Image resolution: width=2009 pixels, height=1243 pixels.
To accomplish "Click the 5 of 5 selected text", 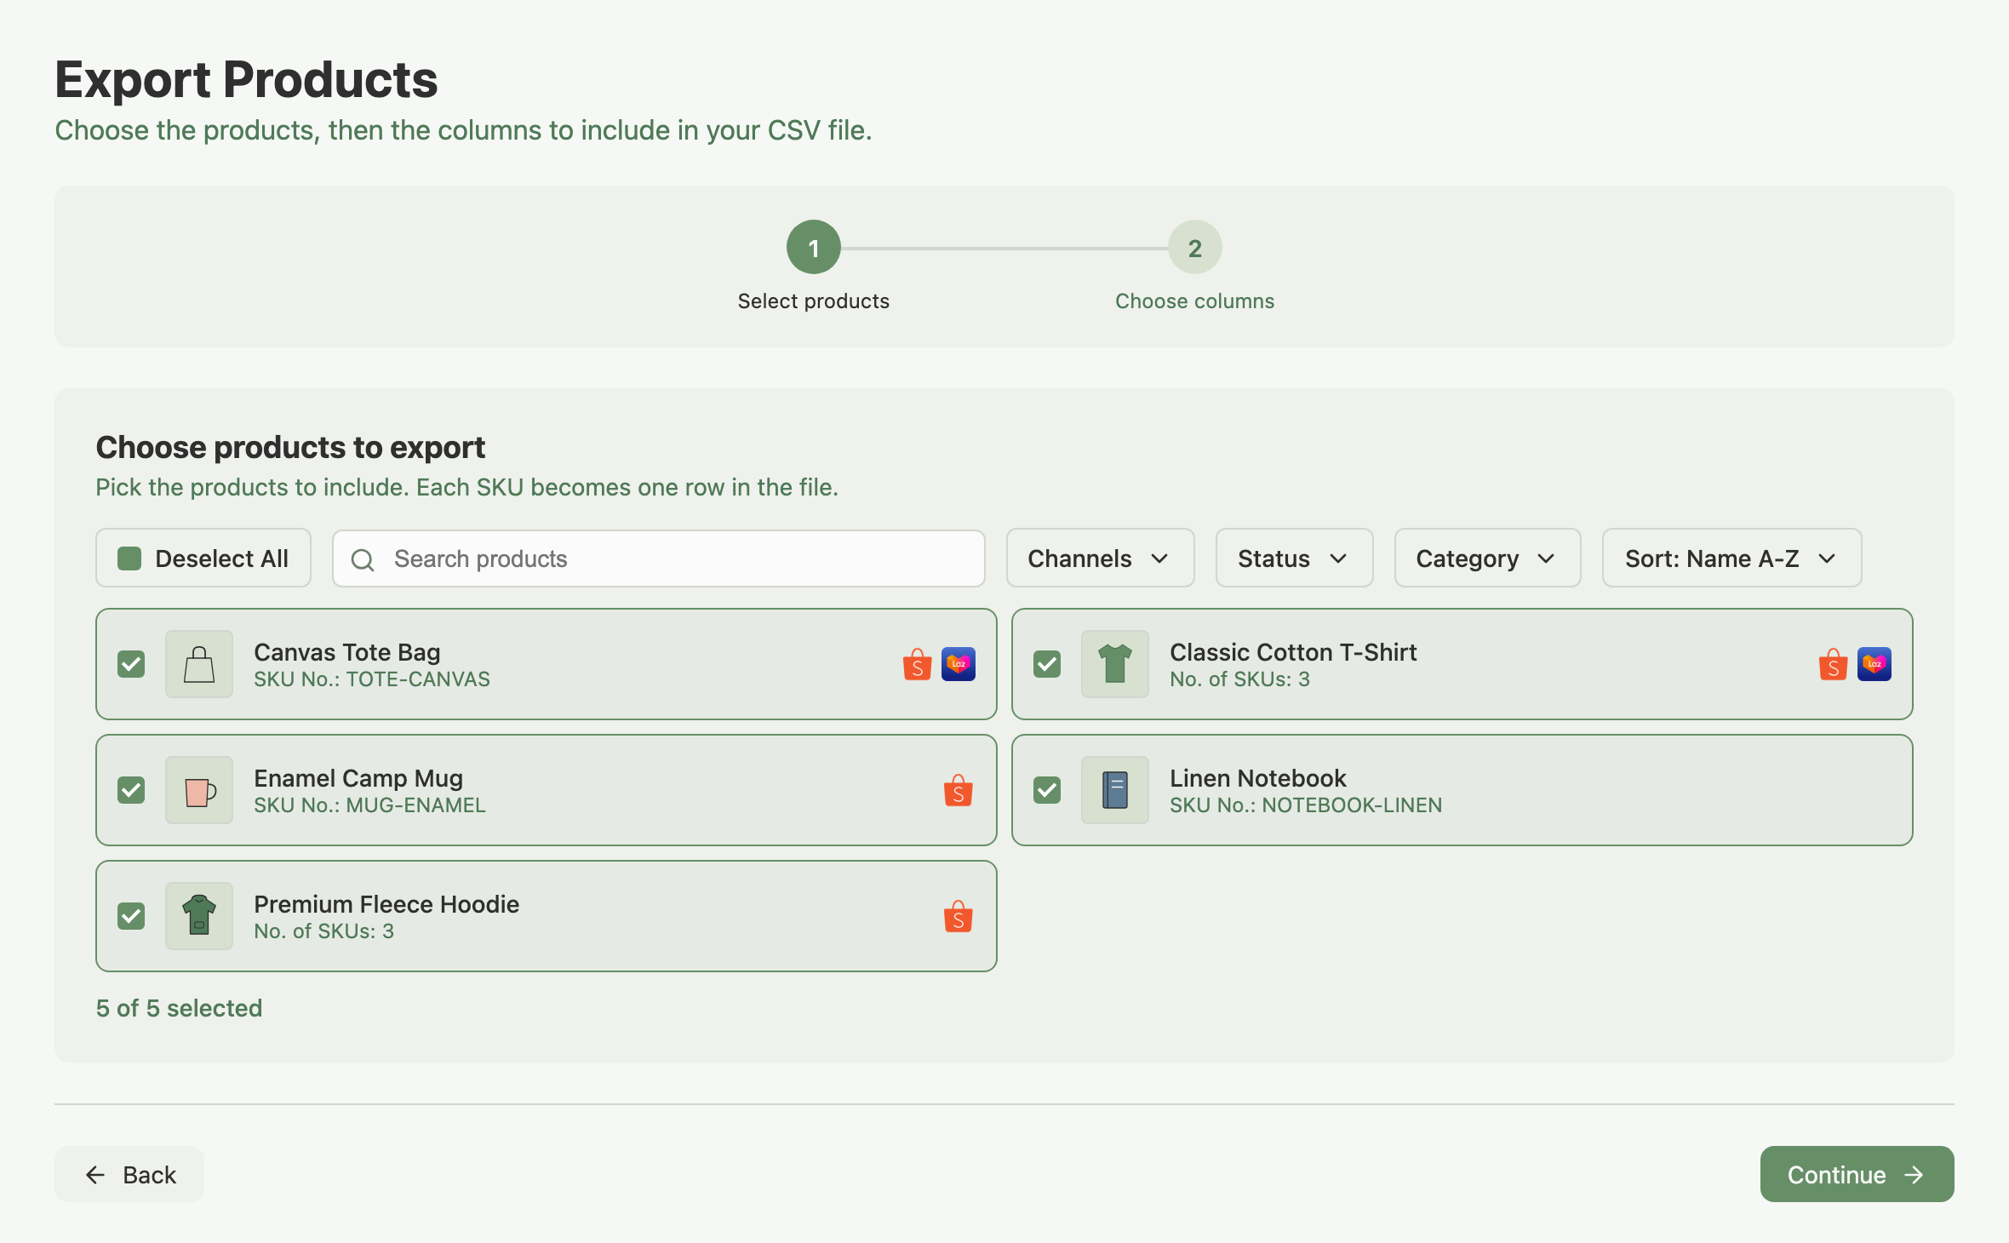I will (x=179, y=1008).
